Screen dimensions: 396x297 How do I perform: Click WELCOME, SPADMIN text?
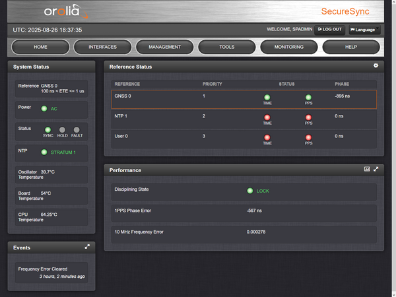pos(290,29)
